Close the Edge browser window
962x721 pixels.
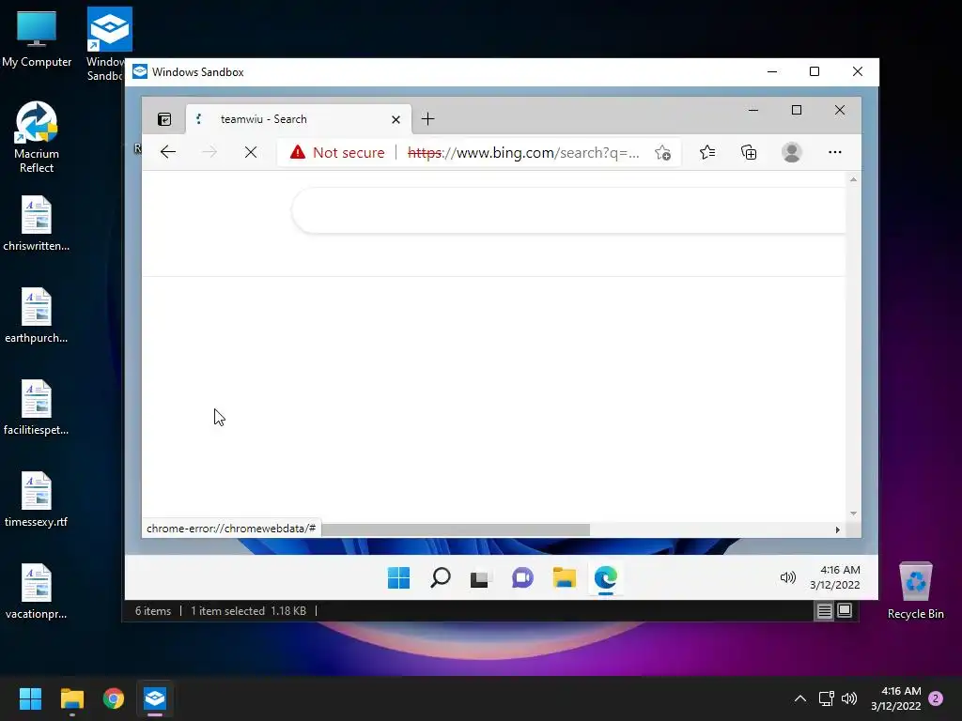(x=840, y=111)
